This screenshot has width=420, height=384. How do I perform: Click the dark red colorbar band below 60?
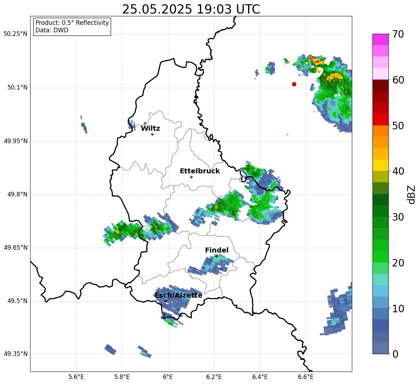click(x=380, y=86)
